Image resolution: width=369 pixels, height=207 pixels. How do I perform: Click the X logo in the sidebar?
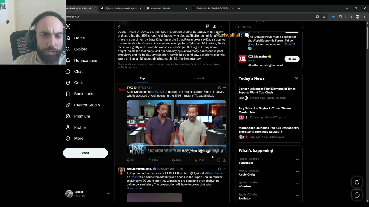(x=68, y=27)
